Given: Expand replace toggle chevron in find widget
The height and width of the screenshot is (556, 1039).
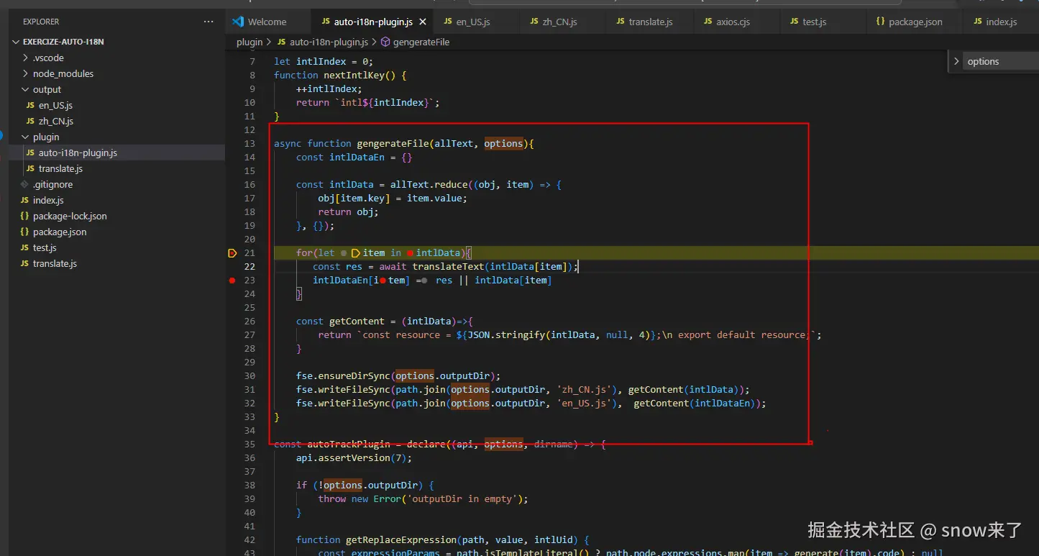Looking at the screenshot, I should 956,62.
